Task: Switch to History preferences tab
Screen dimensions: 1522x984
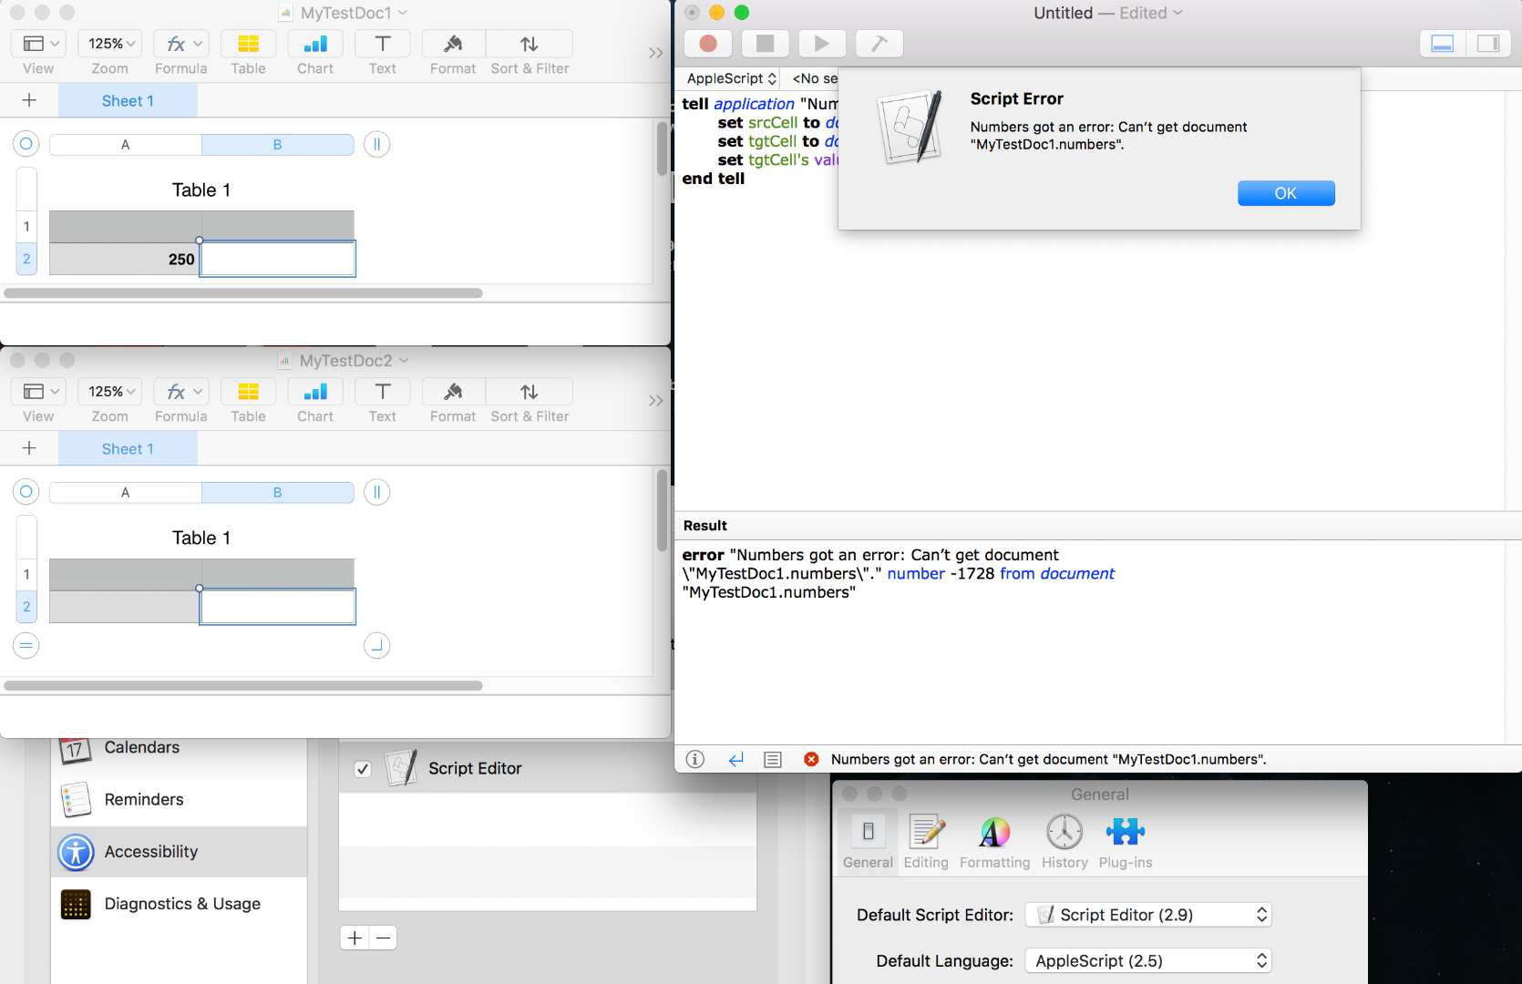Action: tap(1064, 842)
